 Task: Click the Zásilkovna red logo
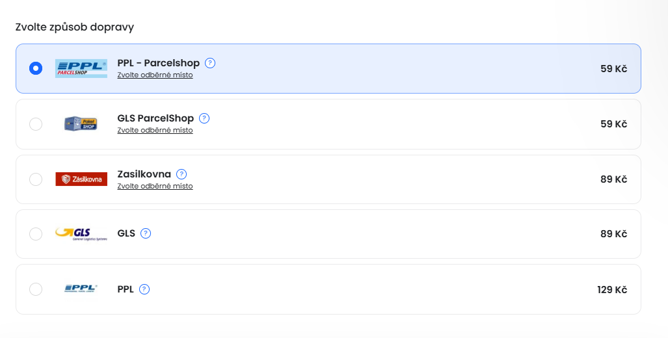click(x=81, y=179)
